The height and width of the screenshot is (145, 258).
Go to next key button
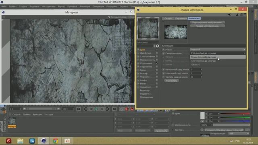coord(107,109)
